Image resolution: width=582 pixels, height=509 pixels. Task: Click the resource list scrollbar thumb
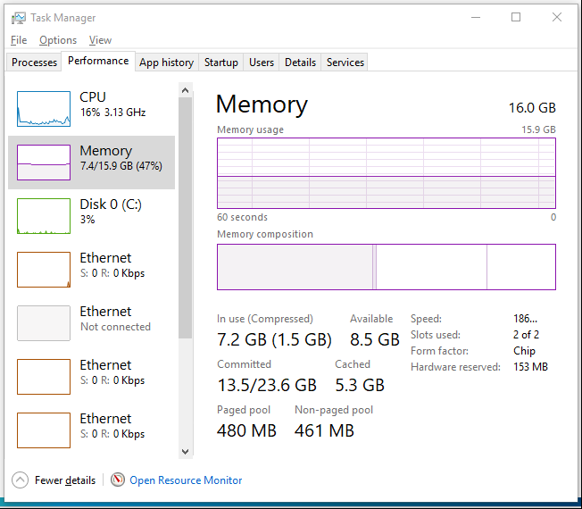click(185, 218)
